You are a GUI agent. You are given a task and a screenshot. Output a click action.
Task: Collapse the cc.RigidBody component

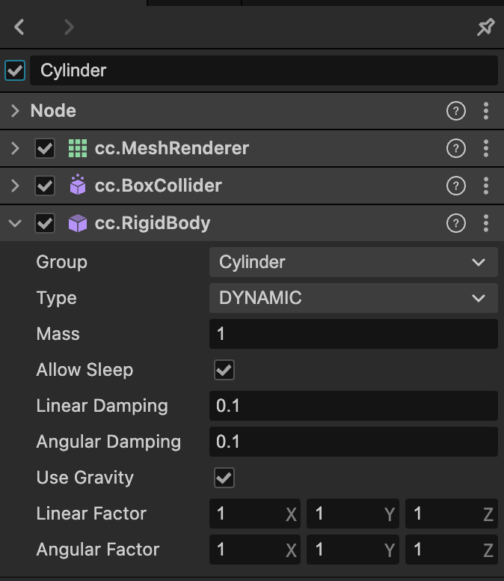coord(15,223)
